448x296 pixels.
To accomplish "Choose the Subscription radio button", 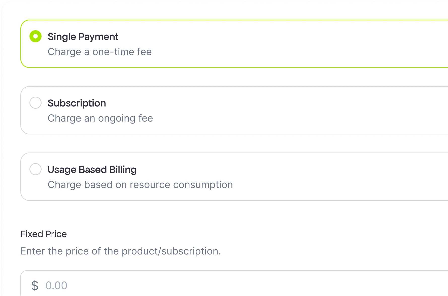I will (x=36, y=103).
